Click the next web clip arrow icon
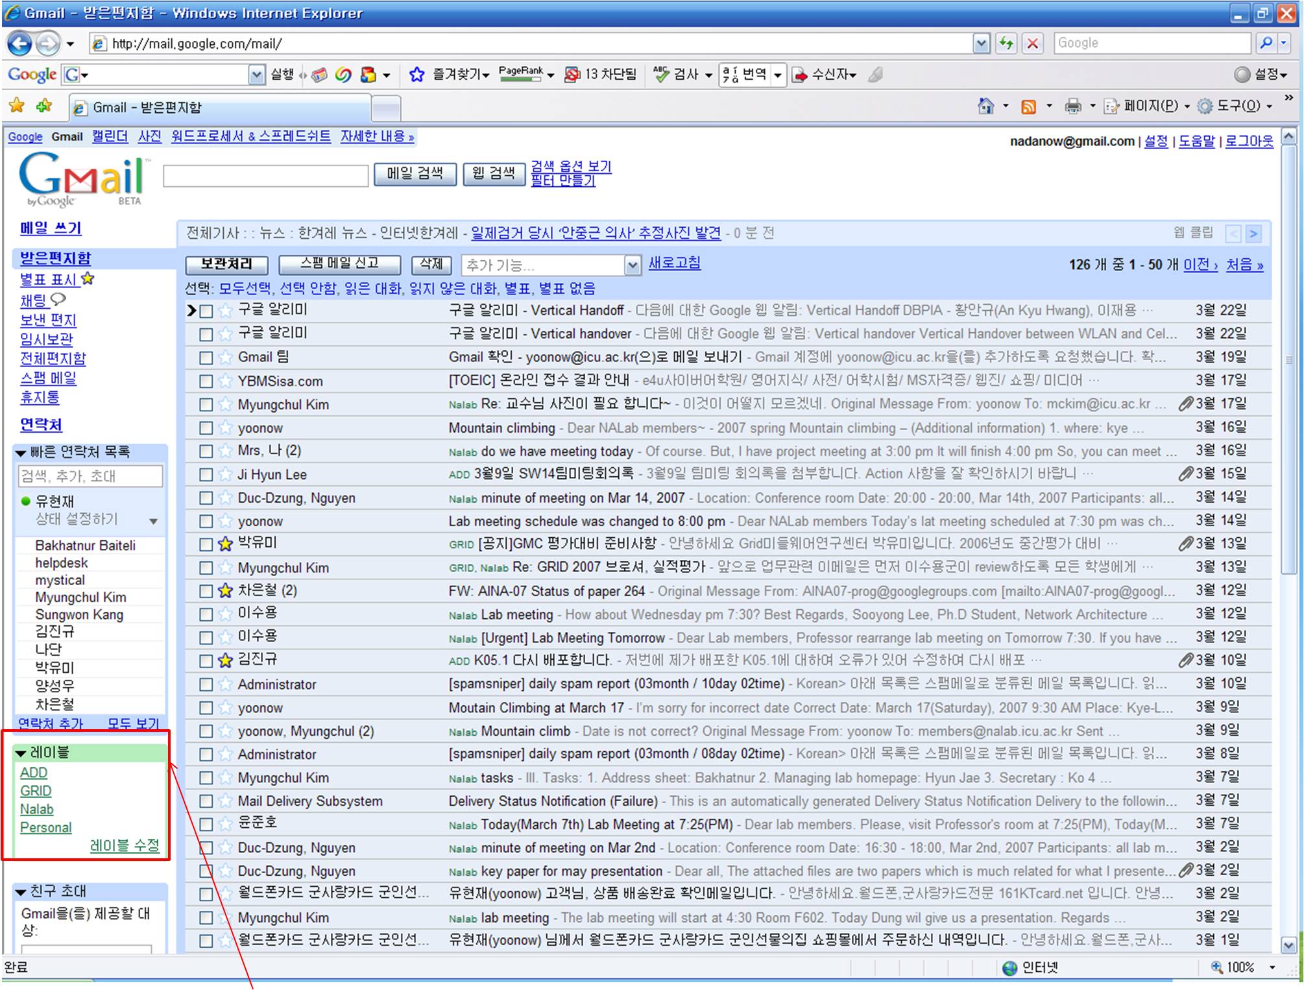The width and height of the screenshot is (1304, 990). 1253,234
